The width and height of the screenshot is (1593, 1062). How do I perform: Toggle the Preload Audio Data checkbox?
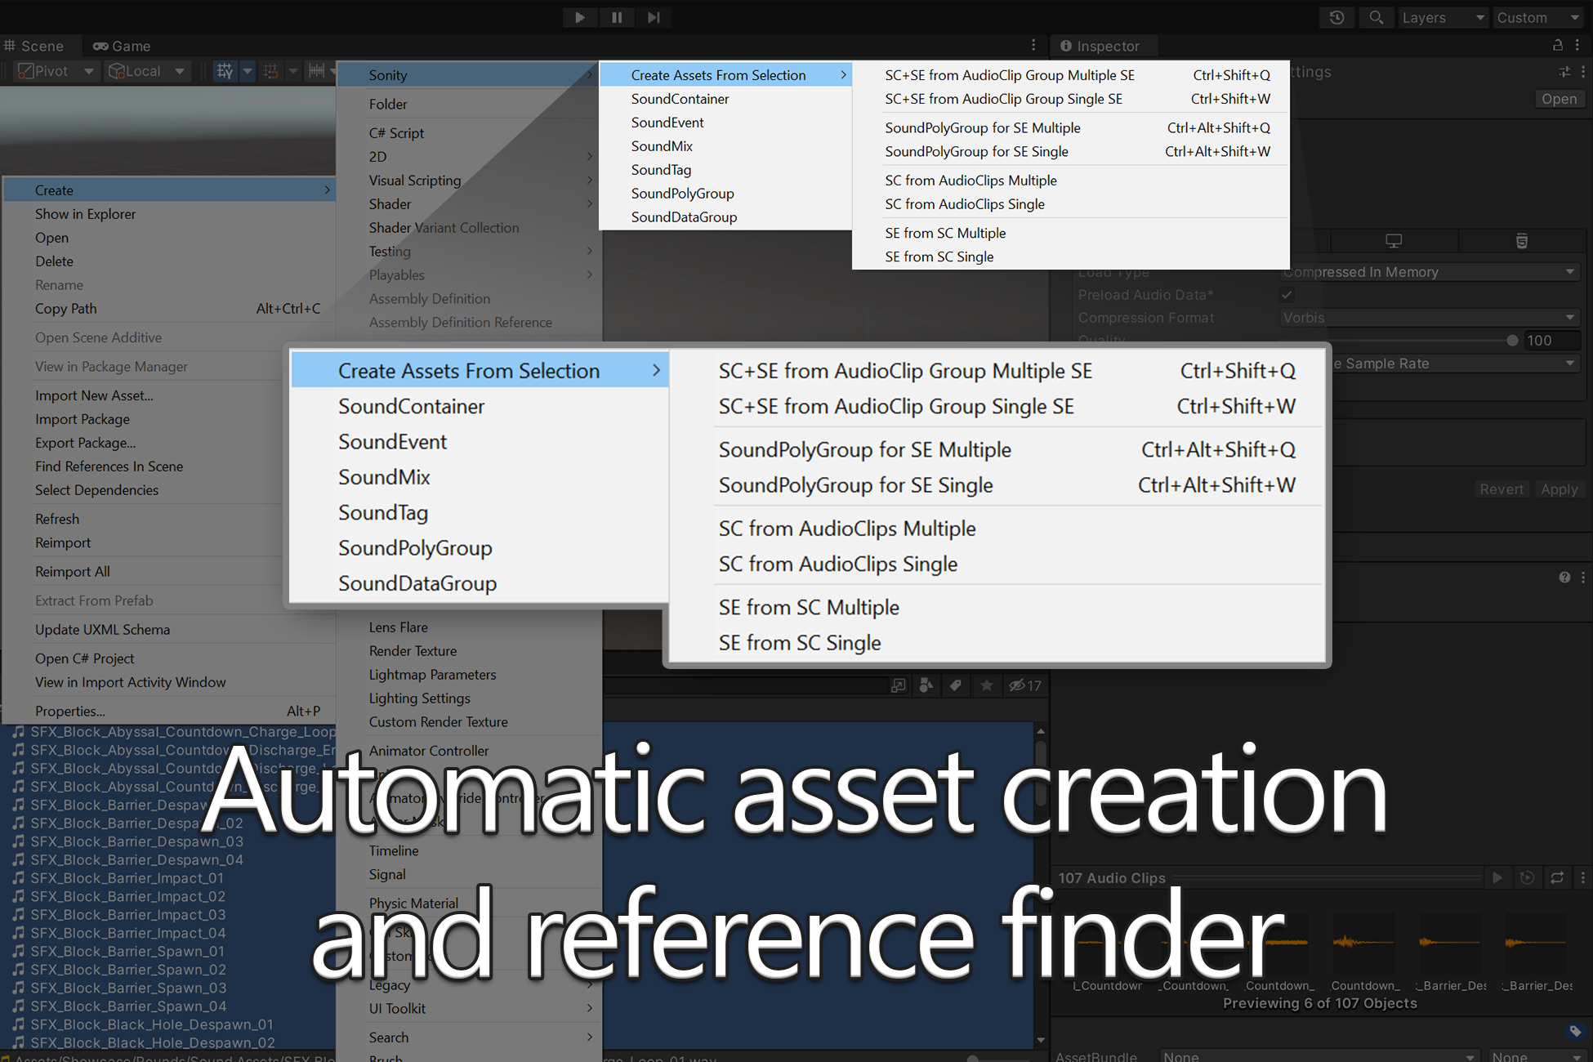click(x=1287, y=295)
